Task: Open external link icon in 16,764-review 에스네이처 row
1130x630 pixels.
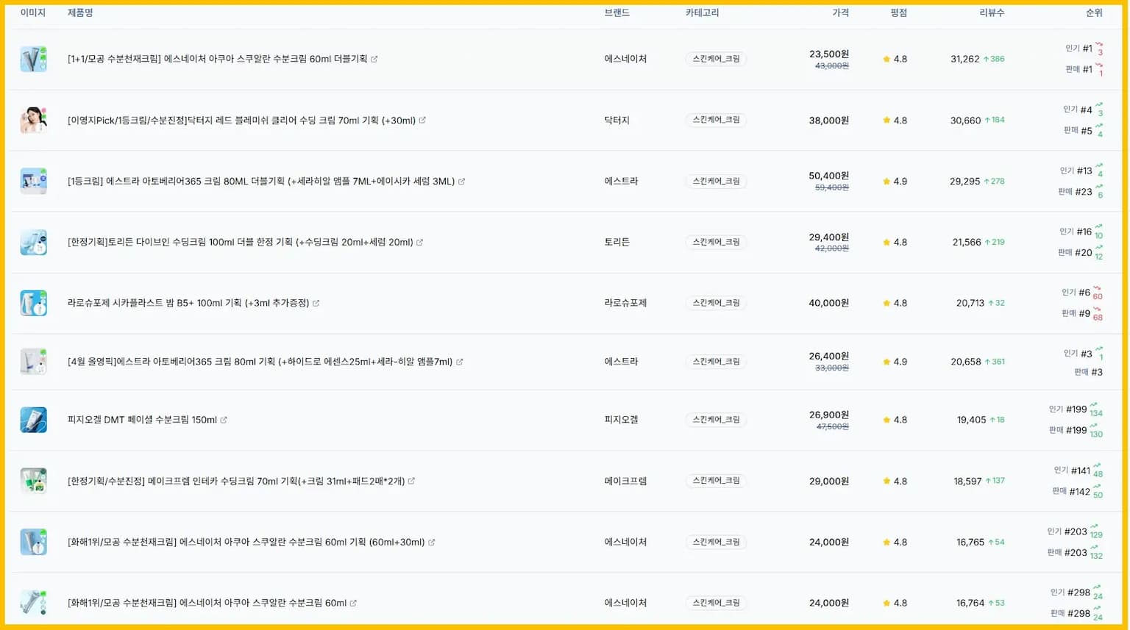Action: (353, 603)
